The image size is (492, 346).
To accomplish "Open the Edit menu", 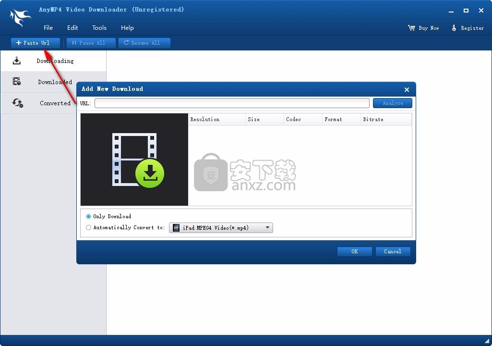I will pyautogui.click(x=72, y=28).
